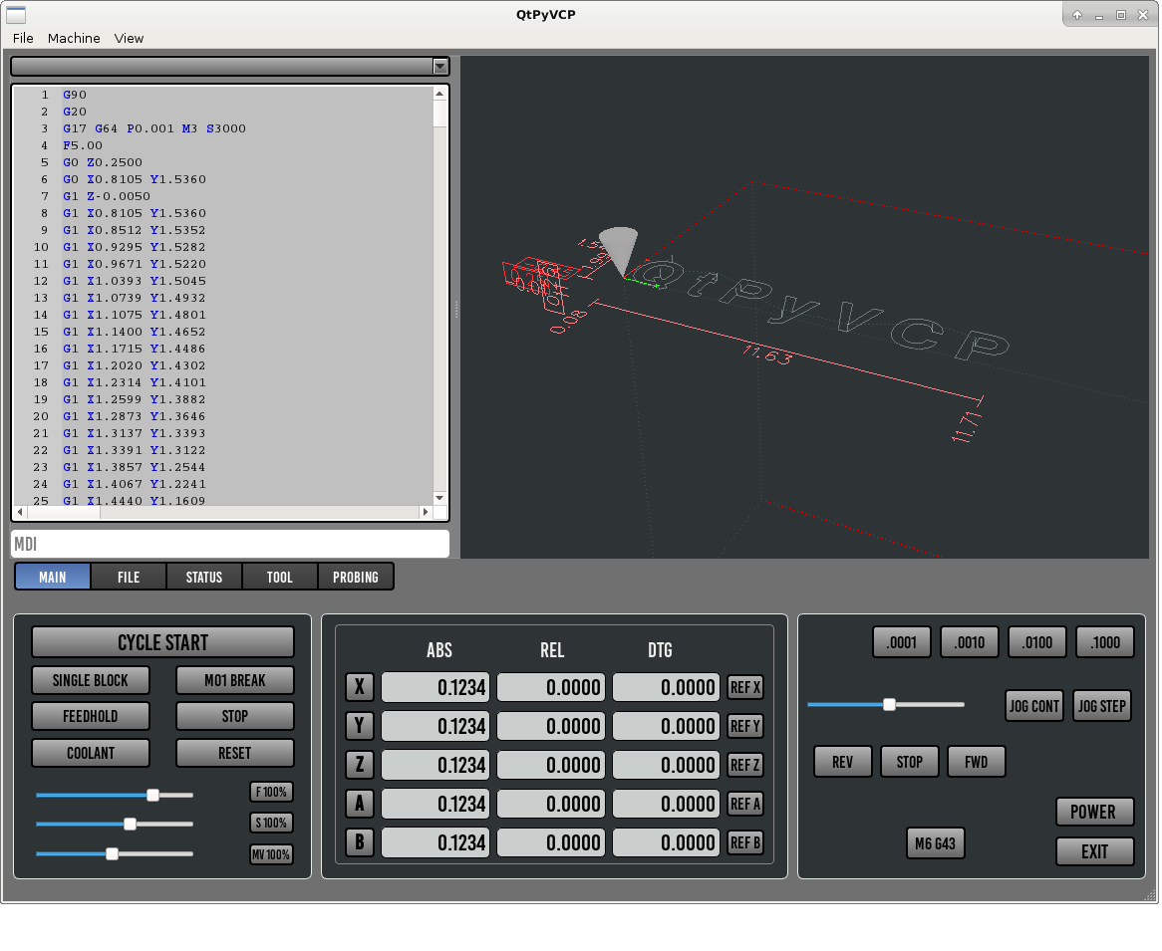The image size is (1162, 951).
Task: Click the spindle override slider next to S 100%
Action: [x=115, y=824]
